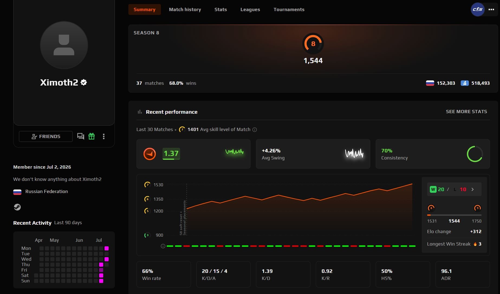
Task: Click the green gift icon
Action: (x=92, y=136)
